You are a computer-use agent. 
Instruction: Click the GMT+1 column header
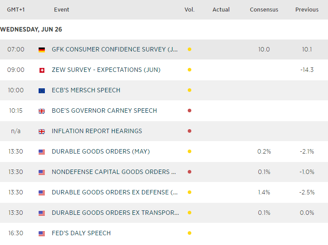(16, 10)
